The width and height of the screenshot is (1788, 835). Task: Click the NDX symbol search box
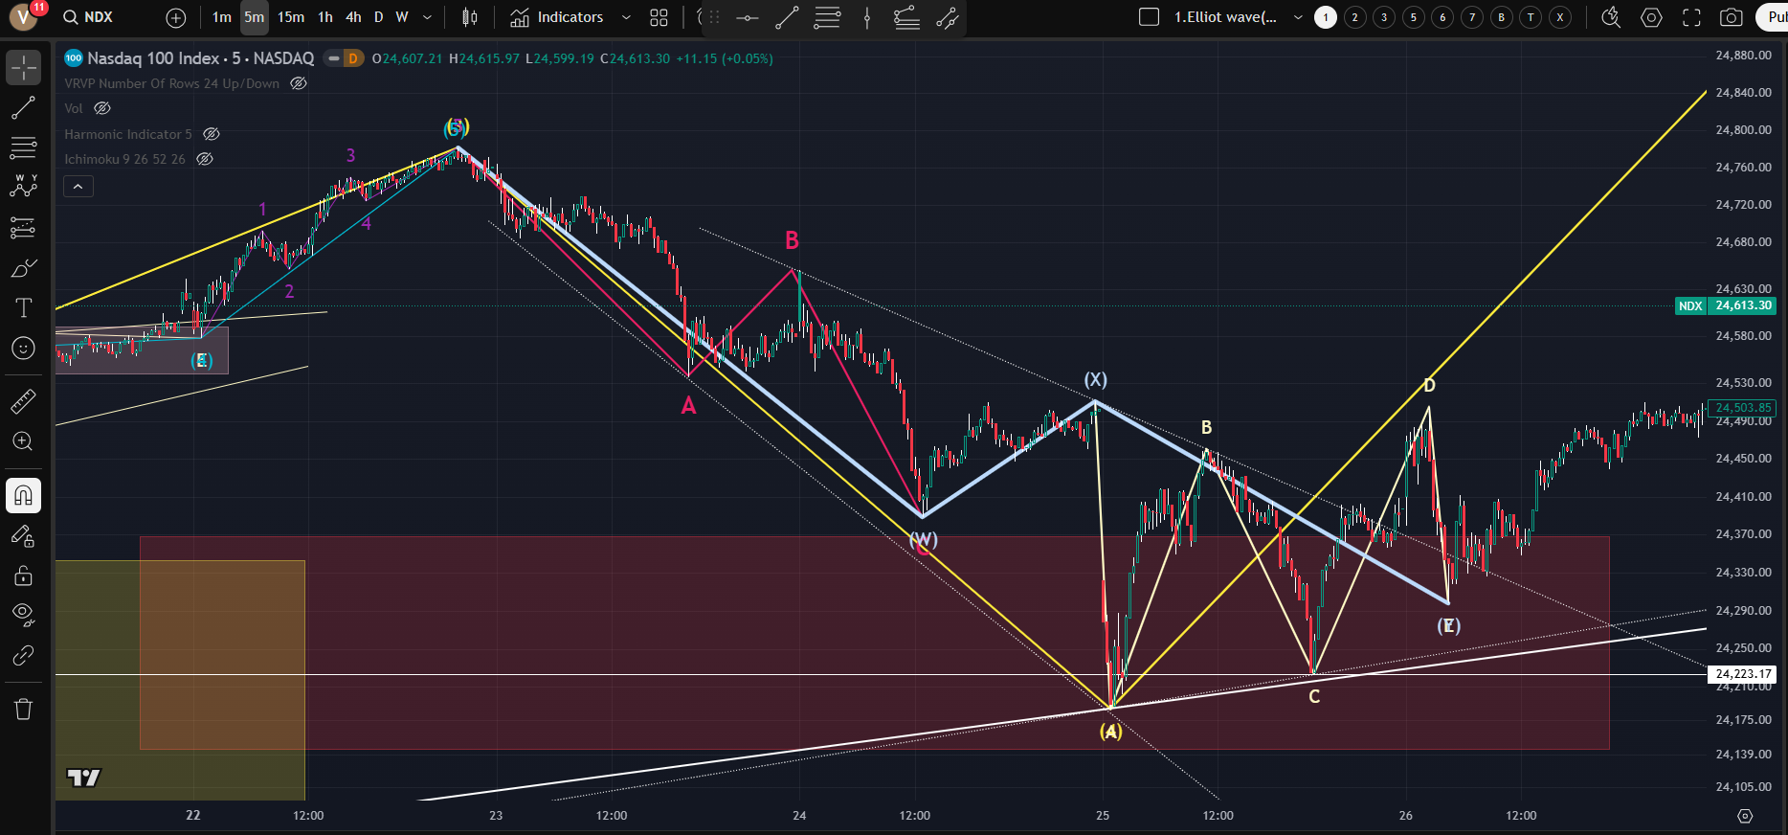(x=88, y=17)
